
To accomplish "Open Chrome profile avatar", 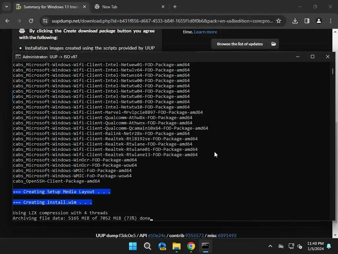I will coord(319,21).
